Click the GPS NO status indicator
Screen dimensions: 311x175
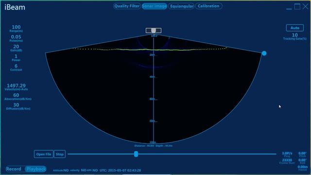point(92,170)
